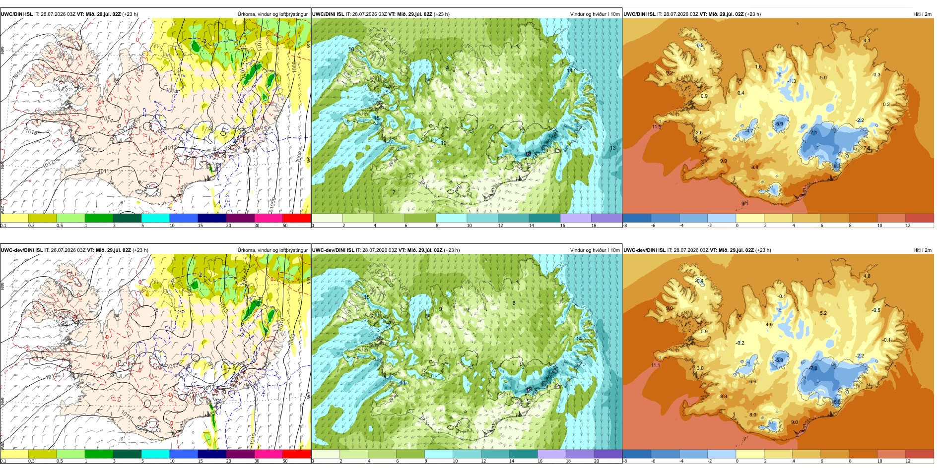
Task: Select the cyan 5 swatch in bottom precipitation legend
Action: (155, 454)
